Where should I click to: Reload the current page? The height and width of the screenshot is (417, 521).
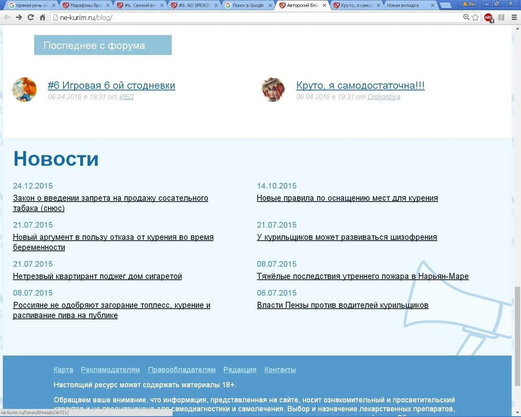click(31, 18)
